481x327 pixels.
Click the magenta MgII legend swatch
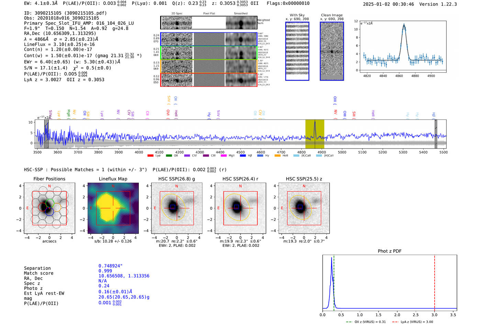pyautogui.click(x=224, y=156)
